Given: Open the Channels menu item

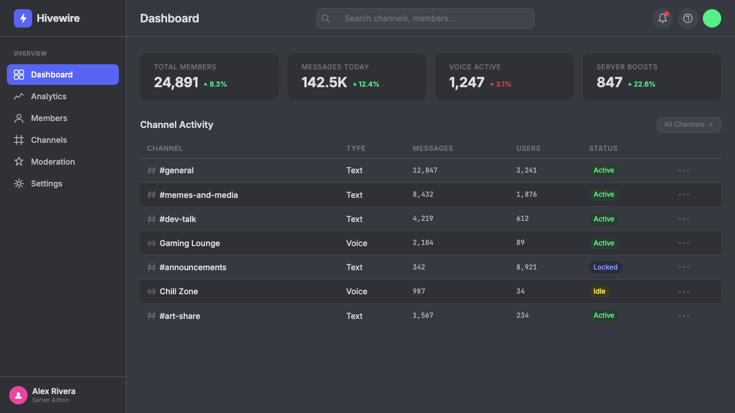Looking at the screenshot, I should pos(63,140).
